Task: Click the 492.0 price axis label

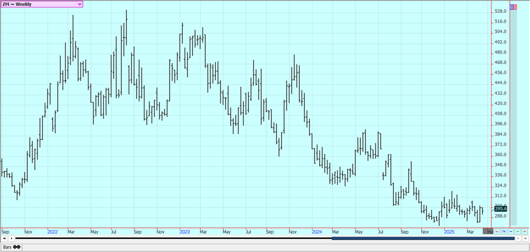Action: click(x=501, y=42)
